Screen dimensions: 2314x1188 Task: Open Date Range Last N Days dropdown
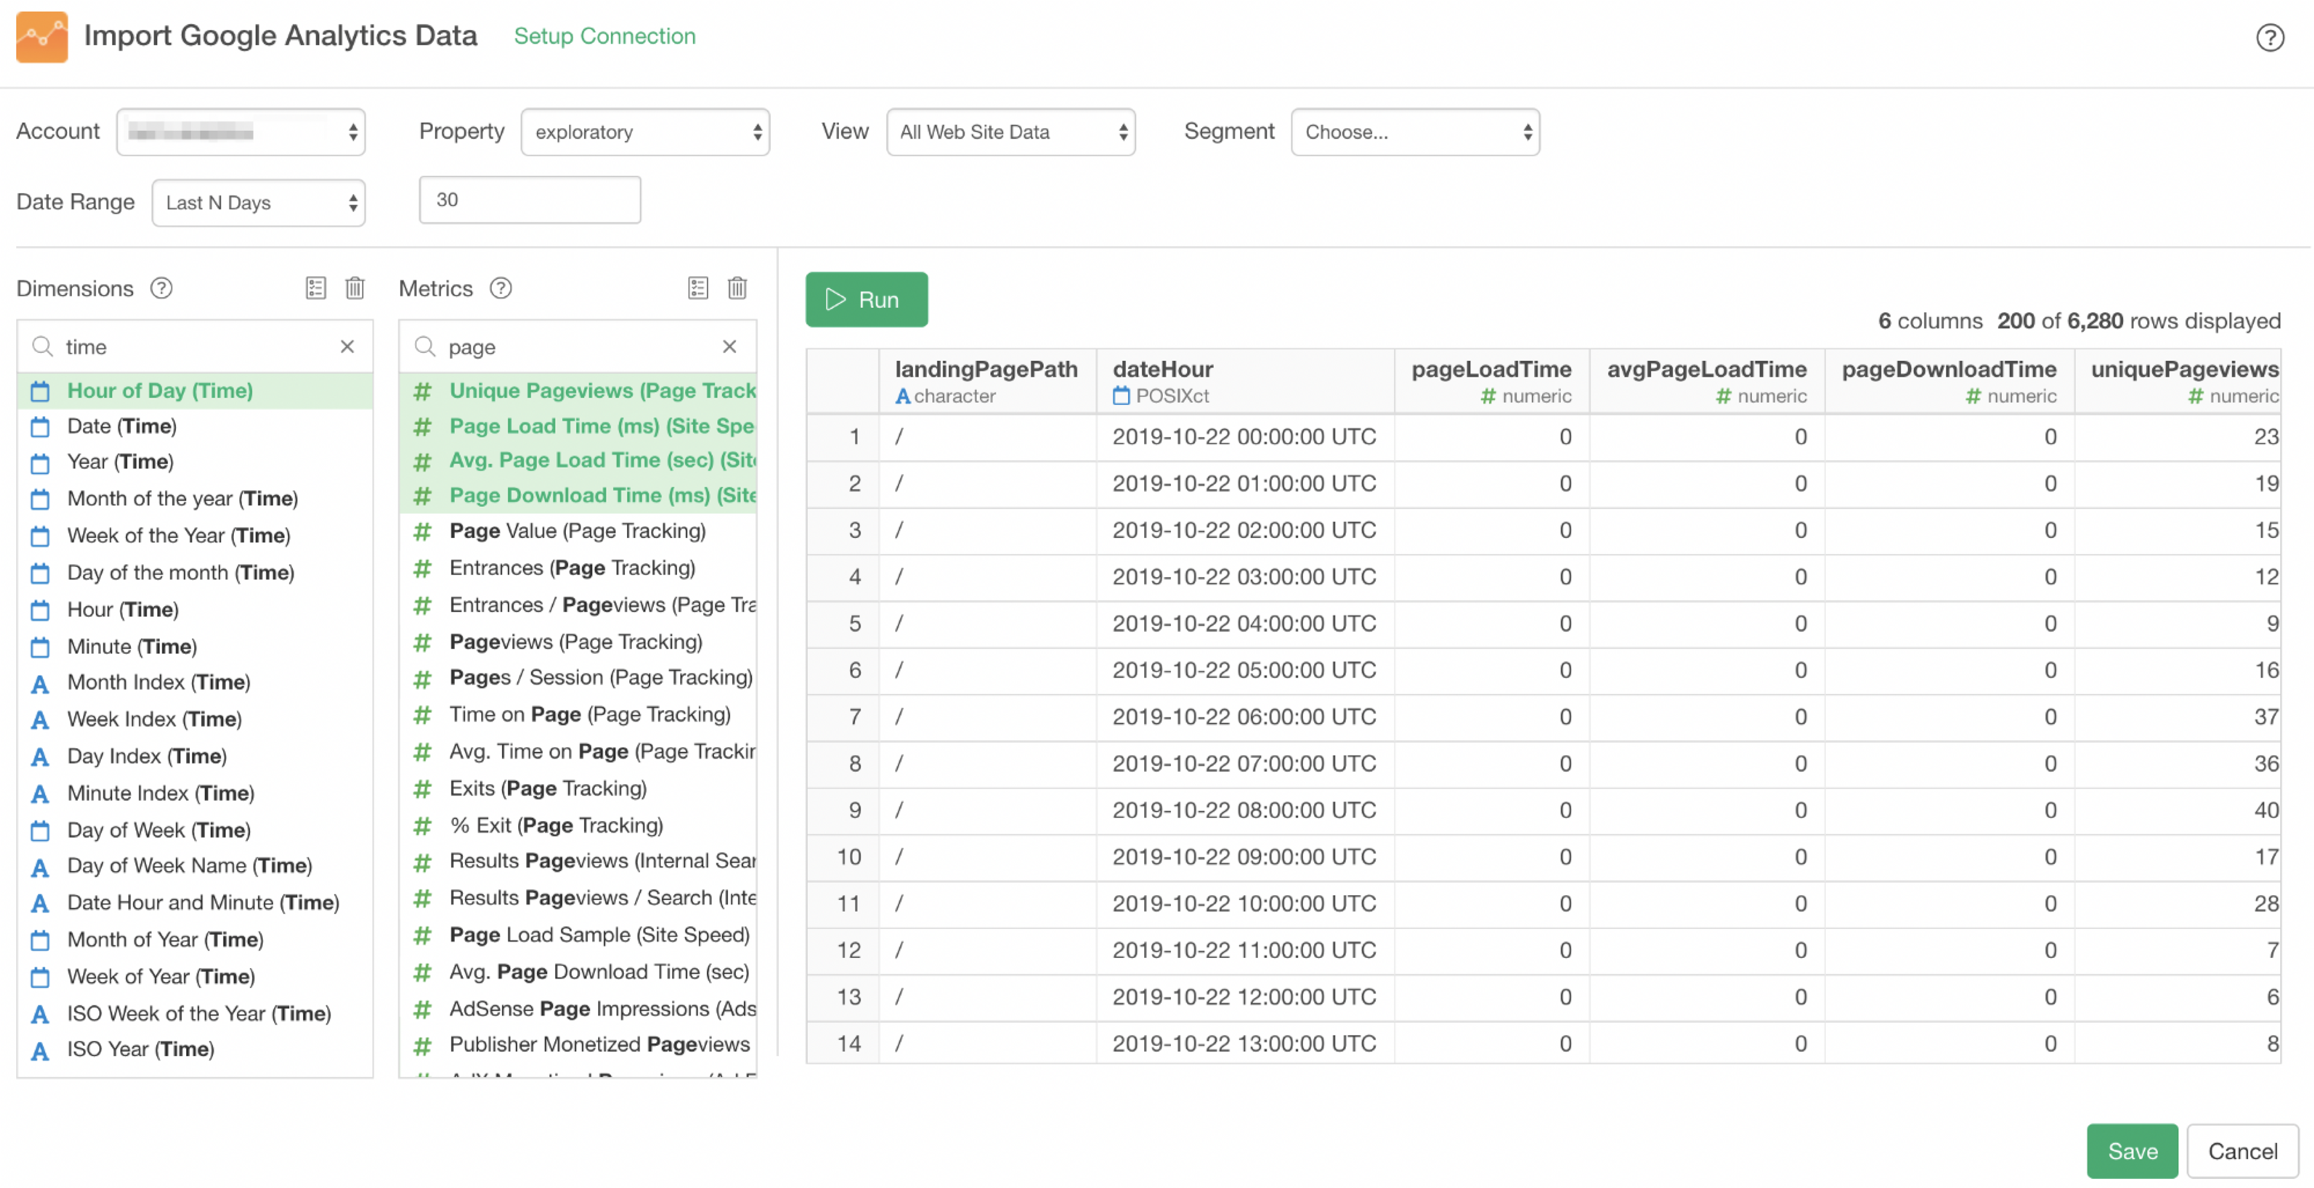259,203
